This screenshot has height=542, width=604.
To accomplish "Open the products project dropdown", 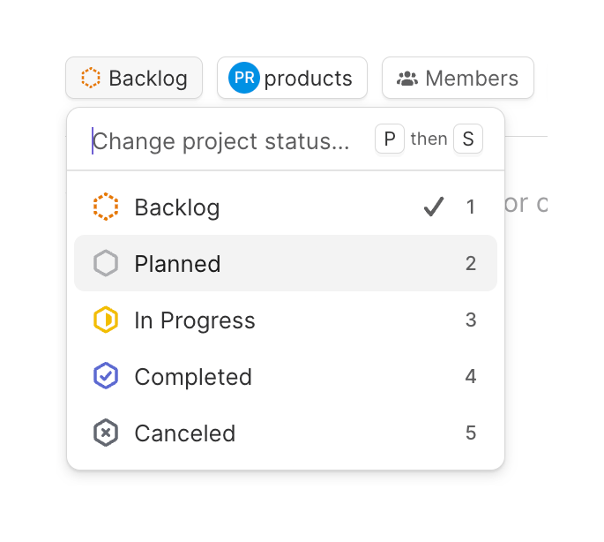I will click(292, 79).
